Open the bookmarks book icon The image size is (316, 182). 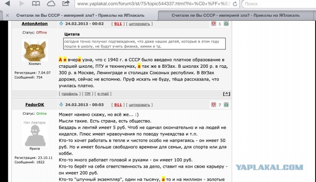[36, 3]
